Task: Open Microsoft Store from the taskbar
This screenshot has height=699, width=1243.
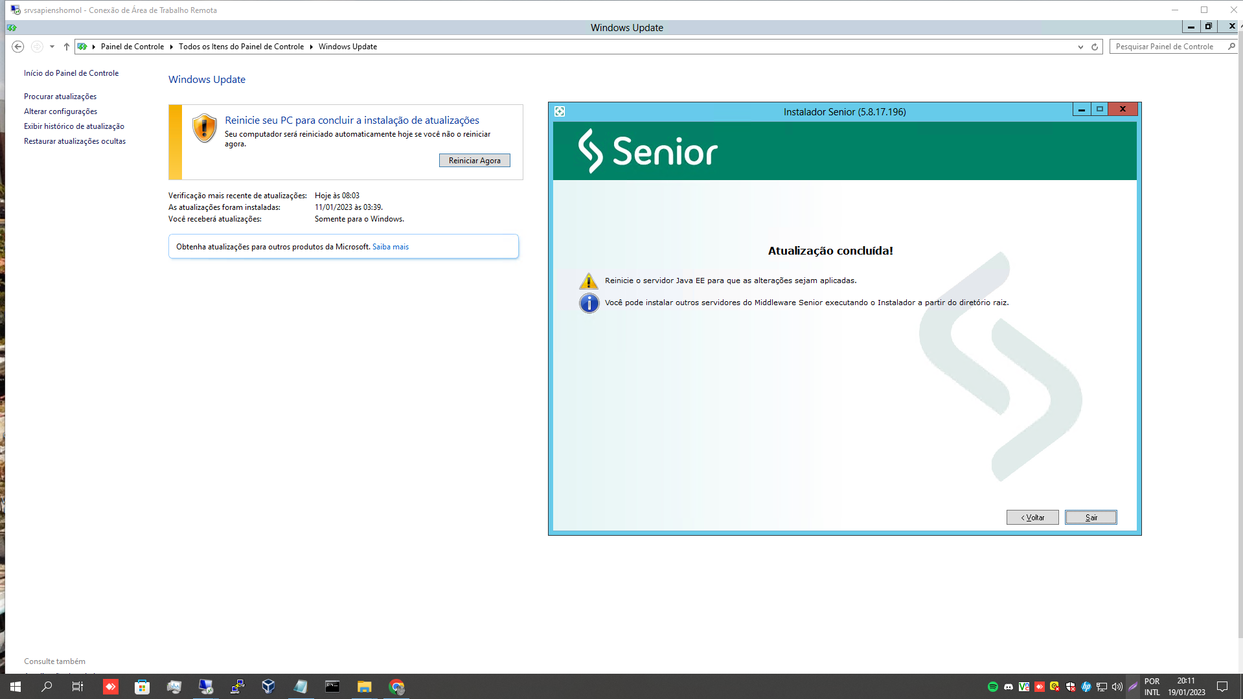Action: tap(142, 687)
